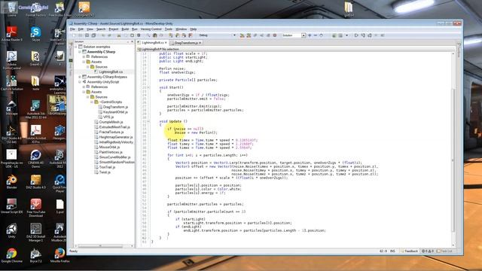Switch to the LightningBolt.cs editor tab

tap(153, 43)
